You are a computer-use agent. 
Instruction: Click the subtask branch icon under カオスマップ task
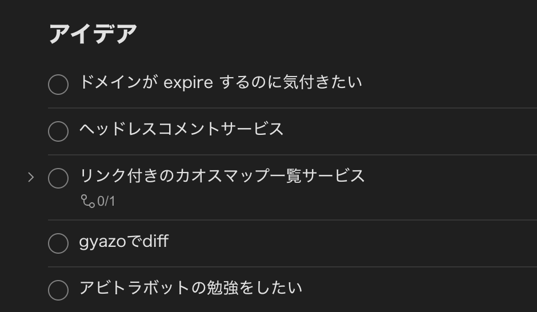pos(87,201)
